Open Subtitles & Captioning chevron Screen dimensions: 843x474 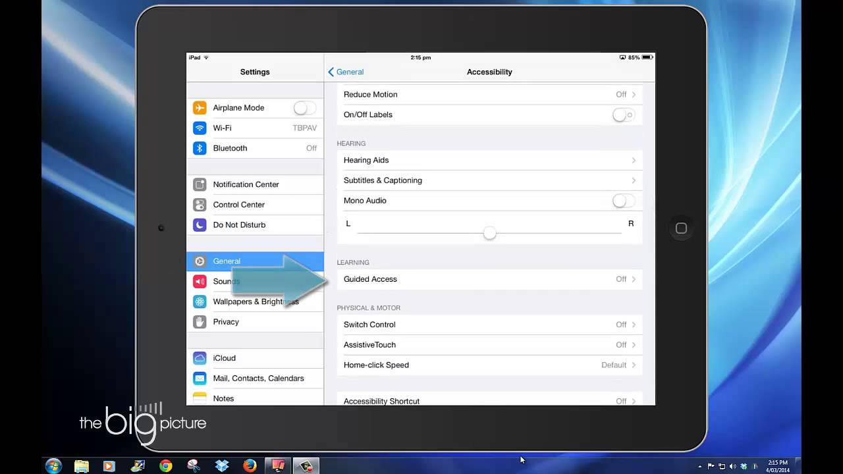[634, 180]
